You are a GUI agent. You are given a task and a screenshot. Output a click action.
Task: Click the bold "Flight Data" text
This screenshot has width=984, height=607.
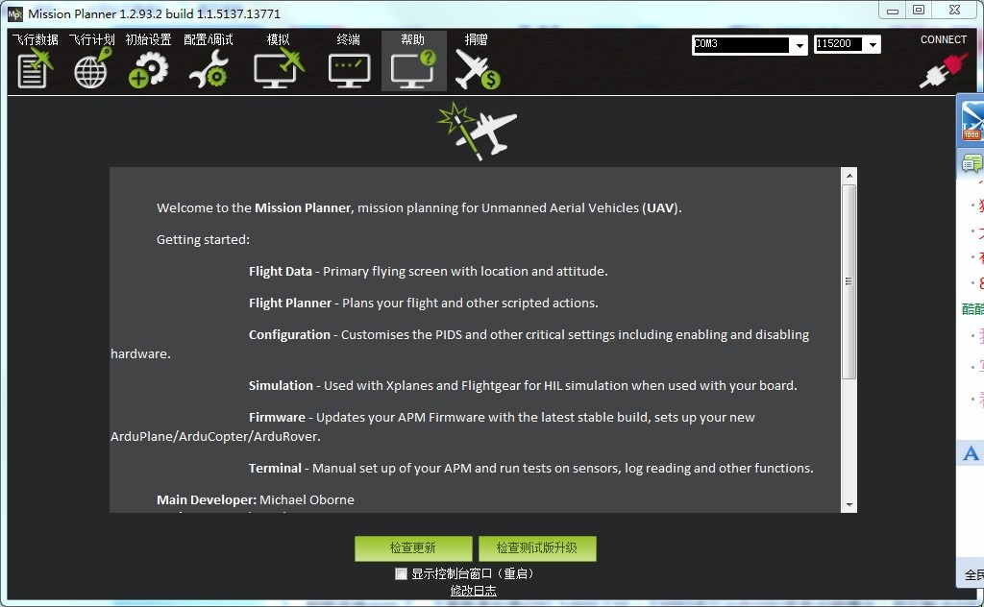pyautogui.click(x=281, y=272)
